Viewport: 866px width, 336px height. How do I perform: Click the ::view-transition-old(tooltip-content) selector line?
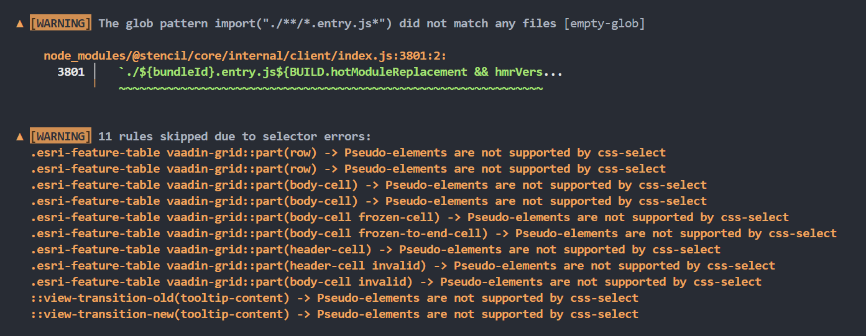334,298
